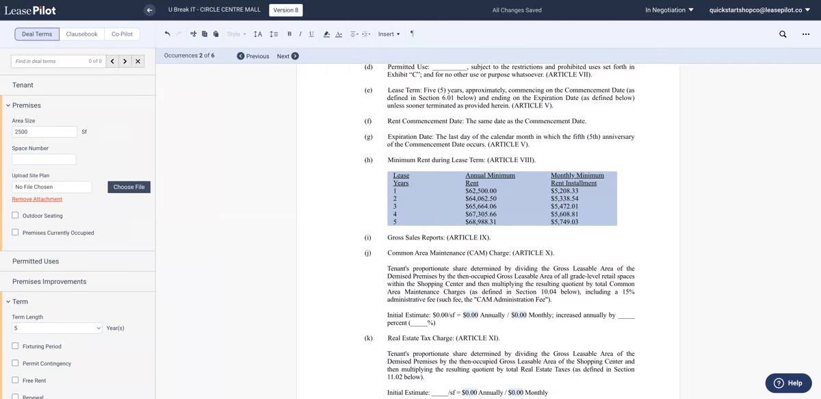Open the text highlight color tool
821x399 pixels.
tap(326, 33)
